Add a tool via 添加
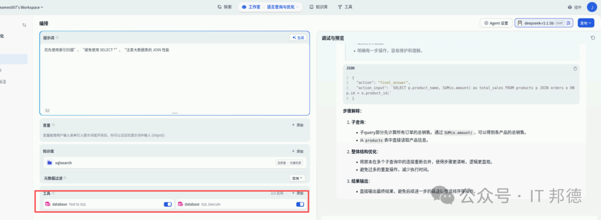 pyautogui.click(x=298, y=193)
